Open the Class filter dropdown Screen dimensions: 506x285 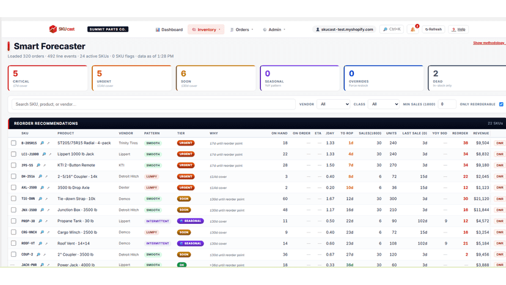(383, 104)
